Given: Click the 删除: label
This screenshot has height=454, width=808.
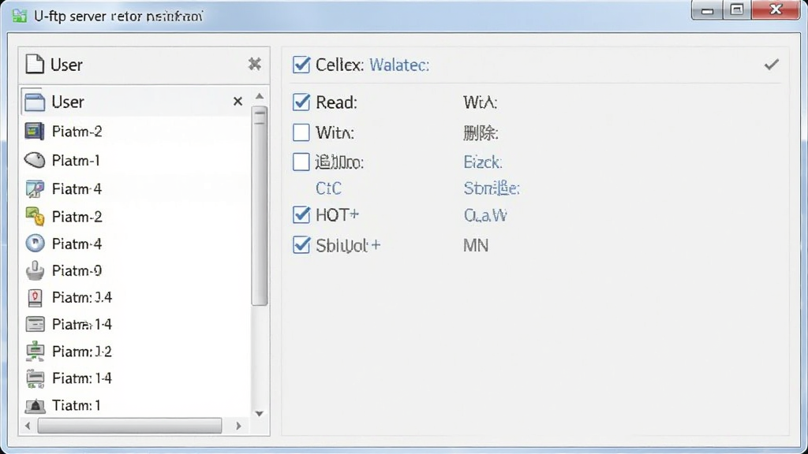Looking at the screenshot, I should point(481,132).
